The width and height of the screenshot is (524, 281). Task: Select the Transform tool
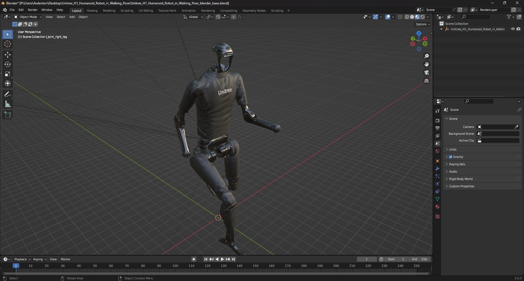coord(8,83)
